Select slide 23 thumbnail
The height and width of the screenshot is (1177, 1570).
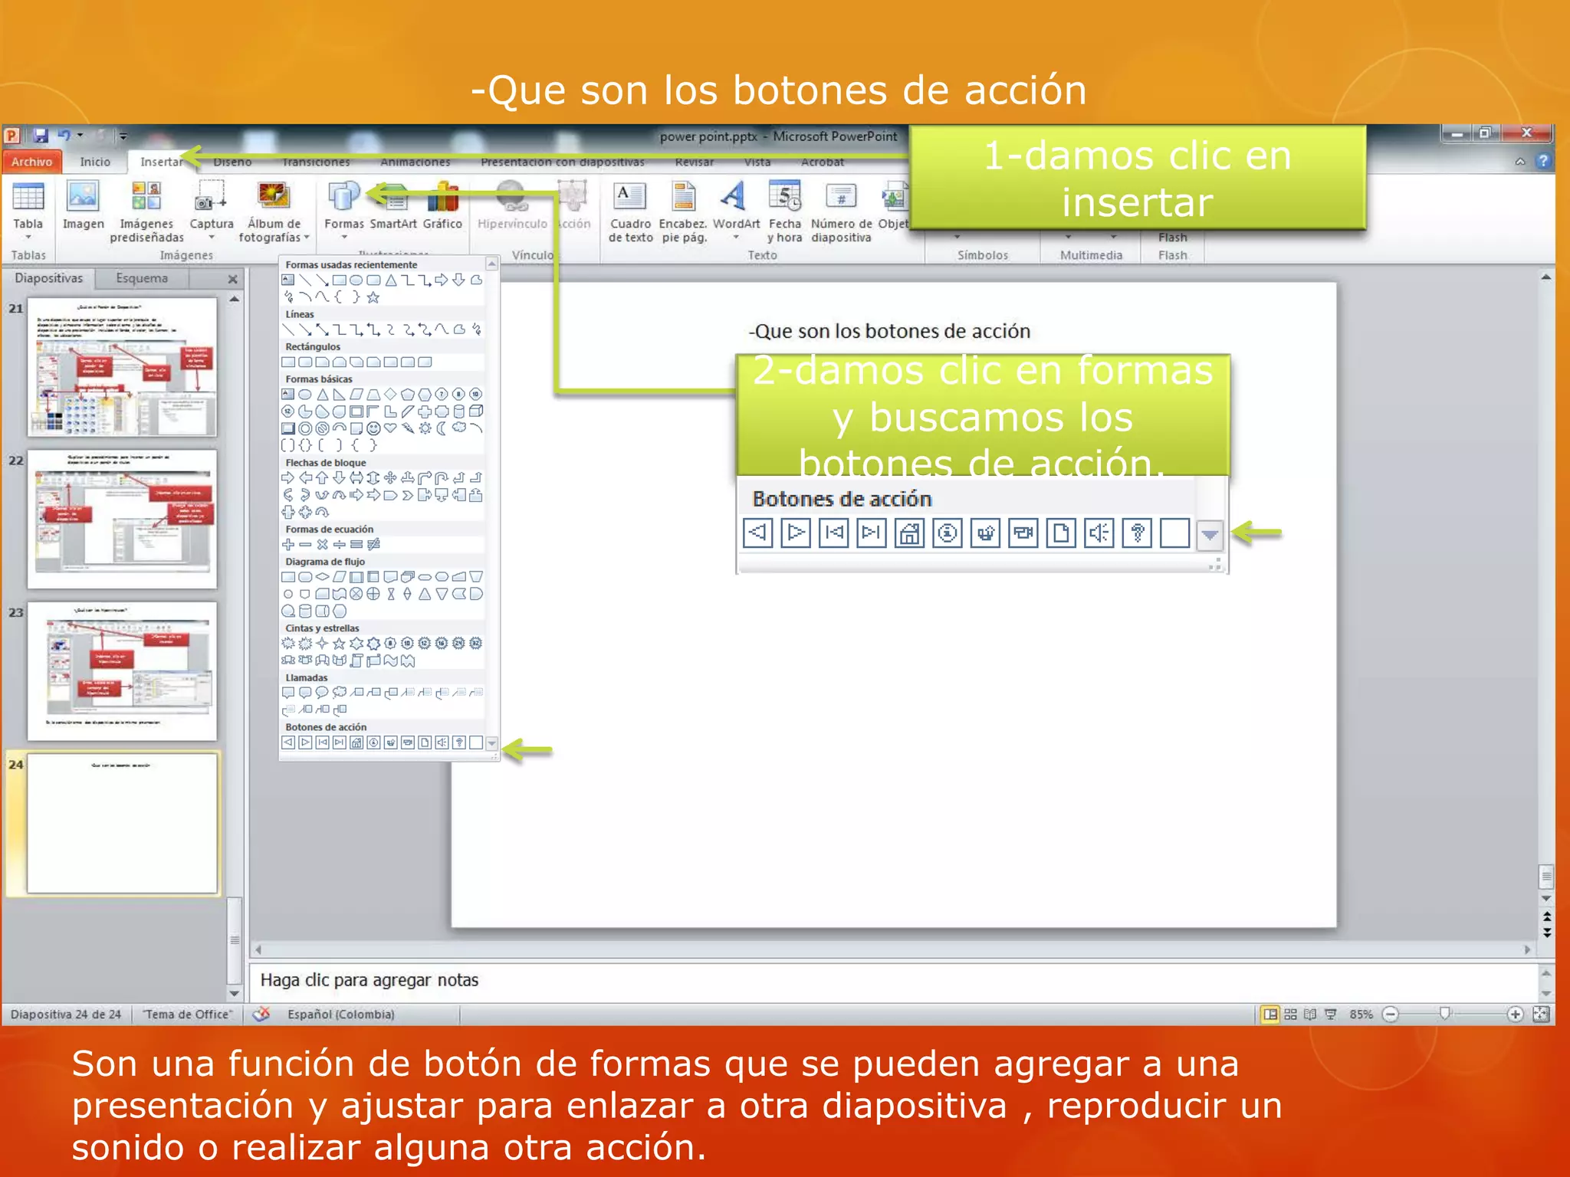(122, 670)
